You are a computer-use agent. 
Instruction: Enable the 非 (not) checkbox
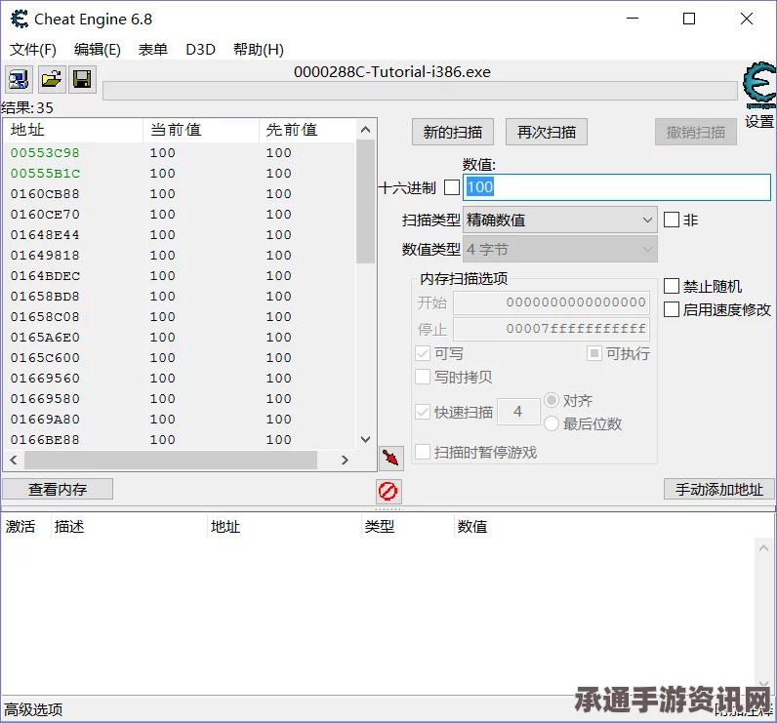click(672, 220)
